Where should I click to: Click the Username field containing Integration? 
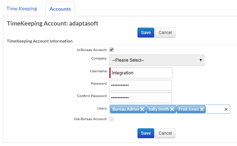[141, 73]
